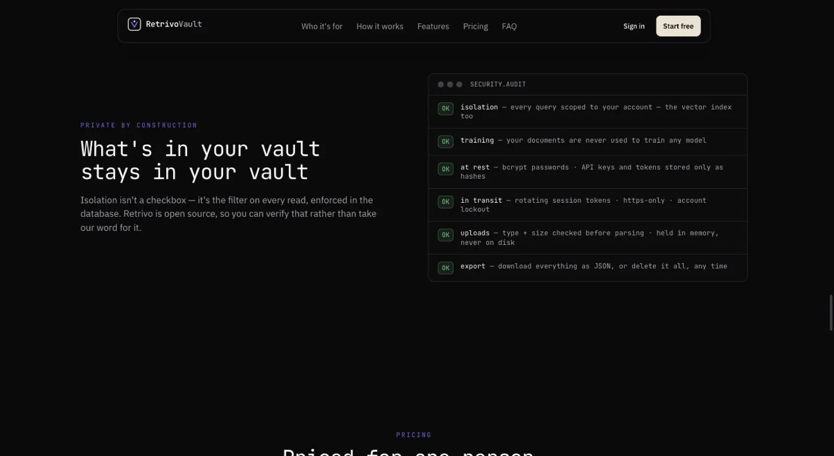Image resolution: width=834 pixels, height=456 pixels.
Task: Open the Features nav link
Action: [x=433, y=26]
